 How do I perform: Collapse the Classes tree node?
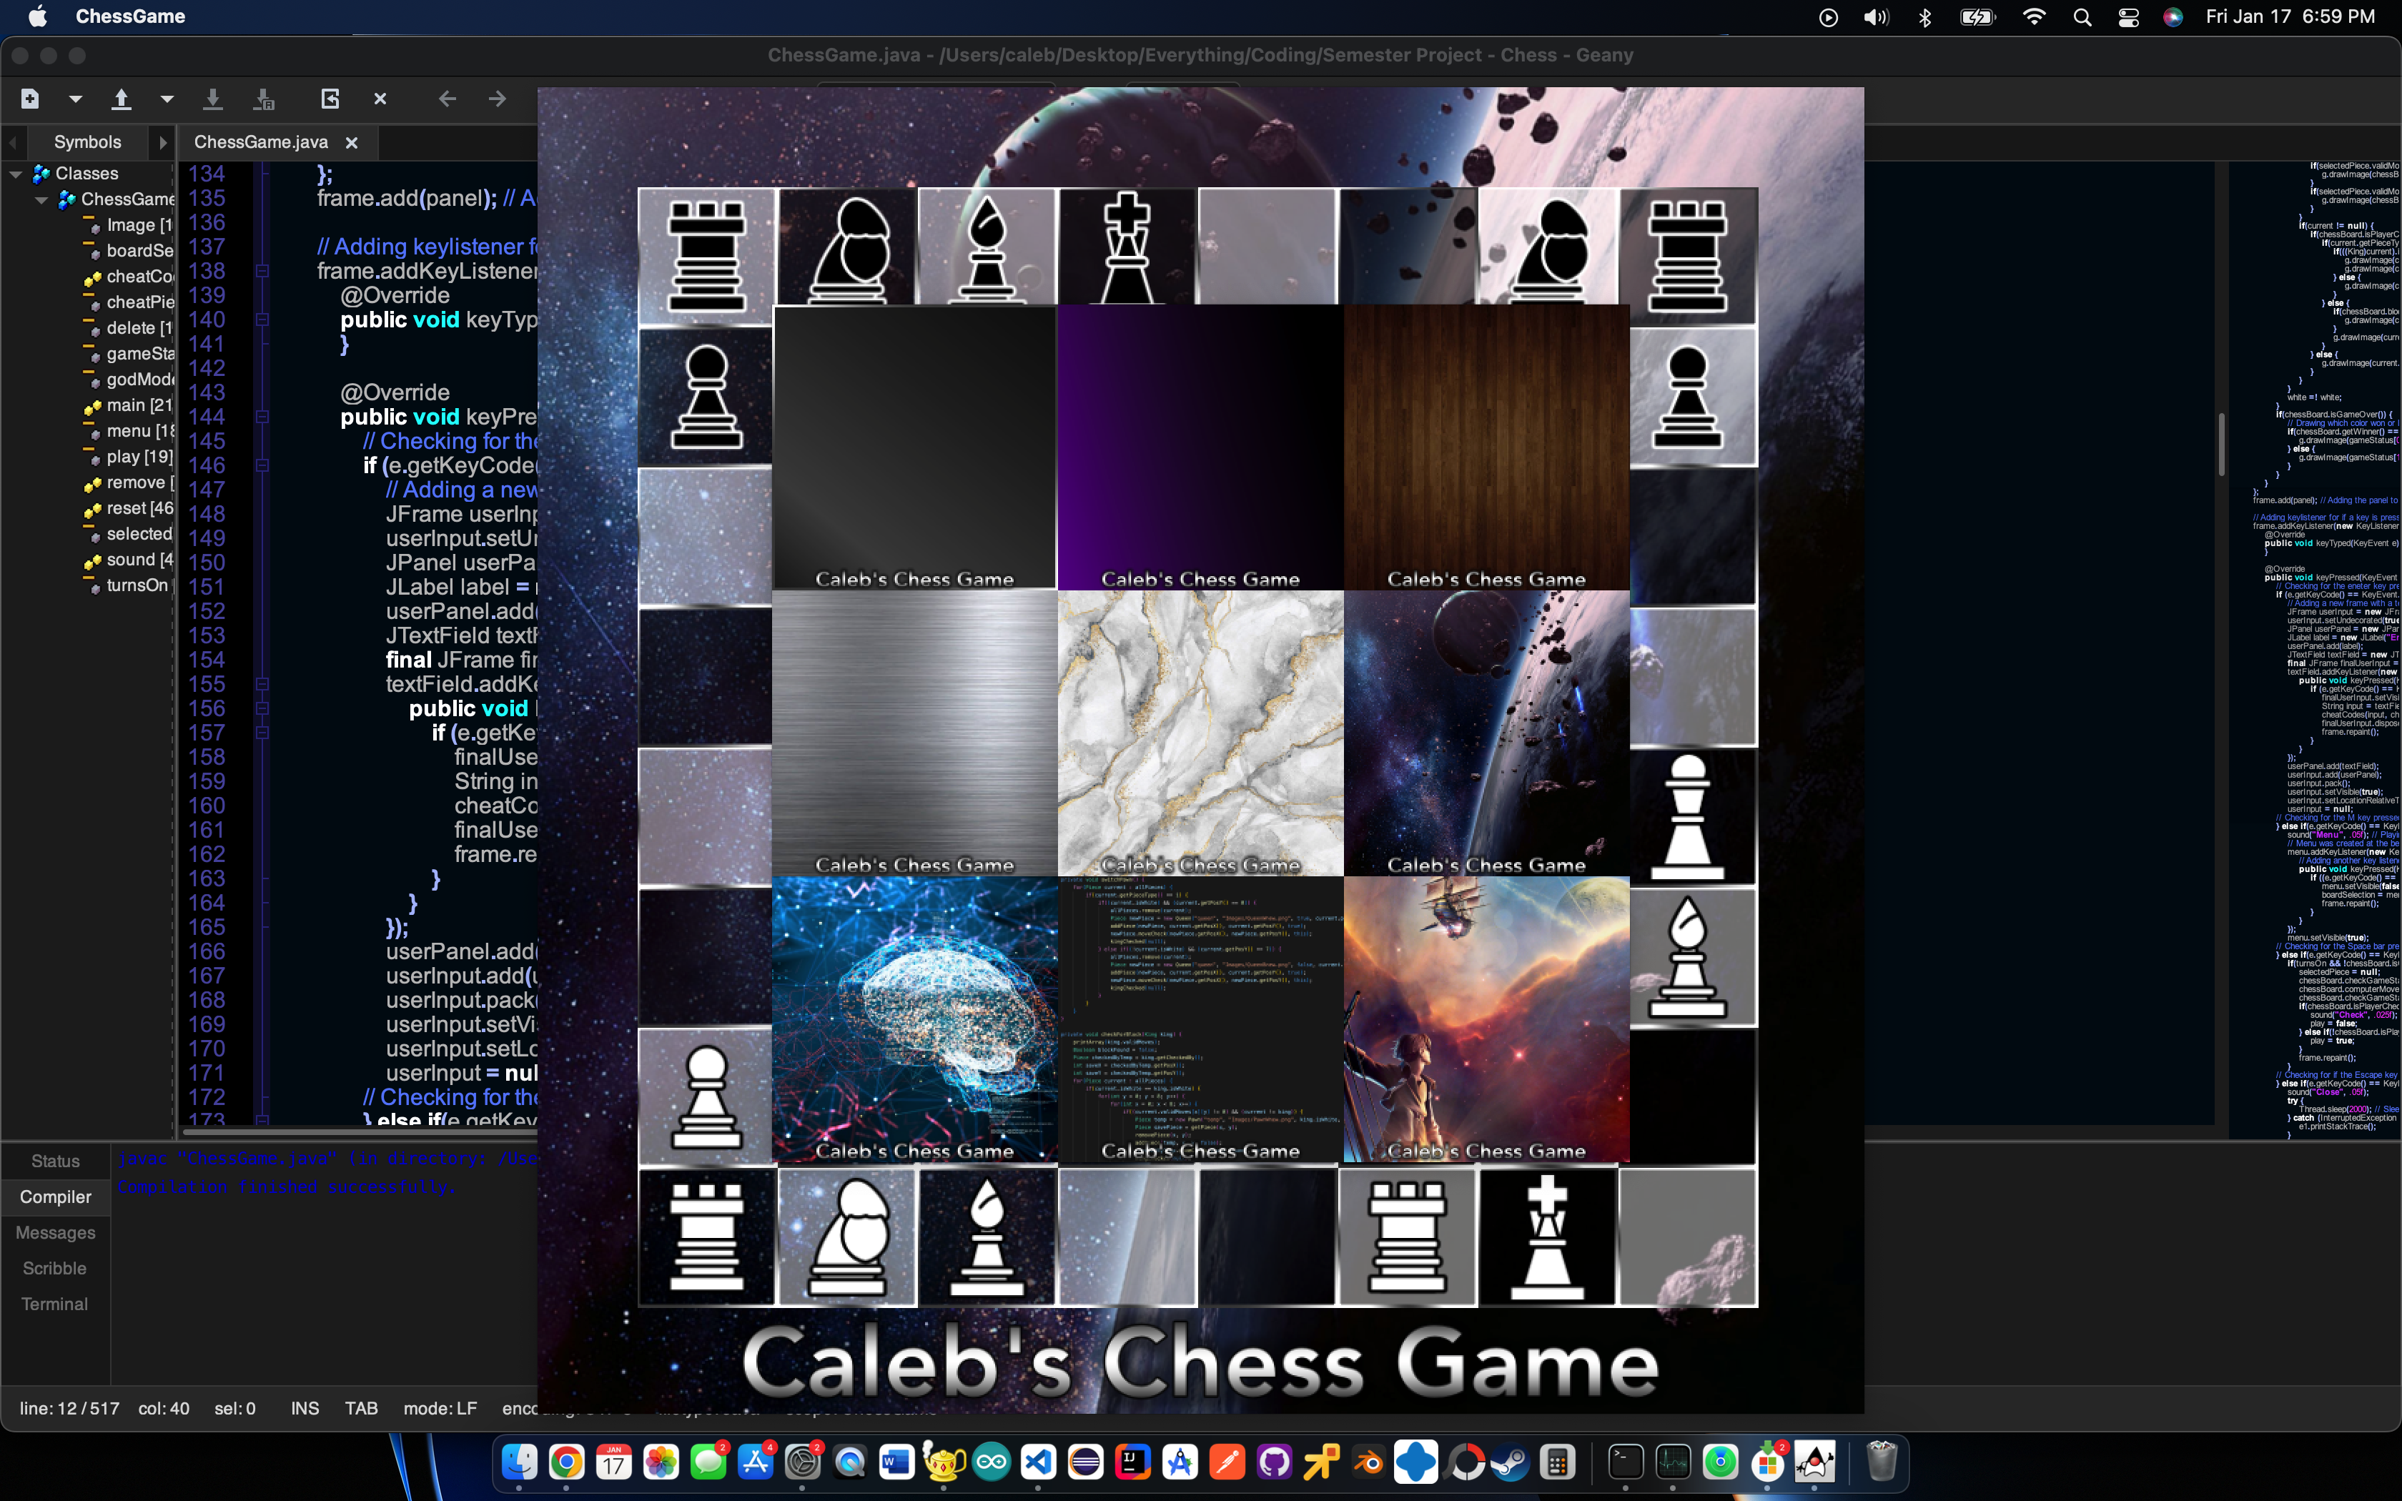[x=16, y=174]
